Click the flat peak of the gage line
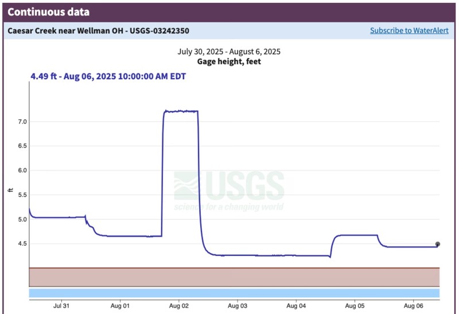This screenshot has width=459, height=314. click(x=180, y=111)
